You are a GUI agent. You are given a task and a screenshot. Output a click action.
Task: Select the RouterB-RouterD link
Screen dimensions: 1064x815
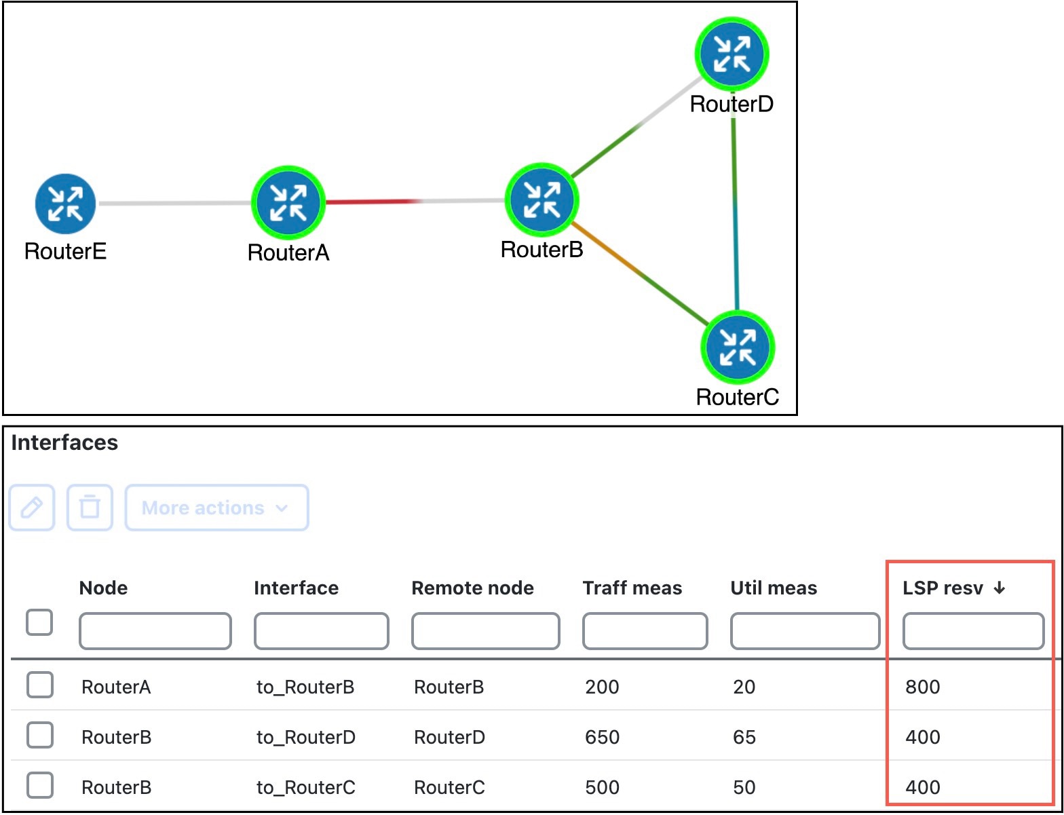click(x=636, y=128)
